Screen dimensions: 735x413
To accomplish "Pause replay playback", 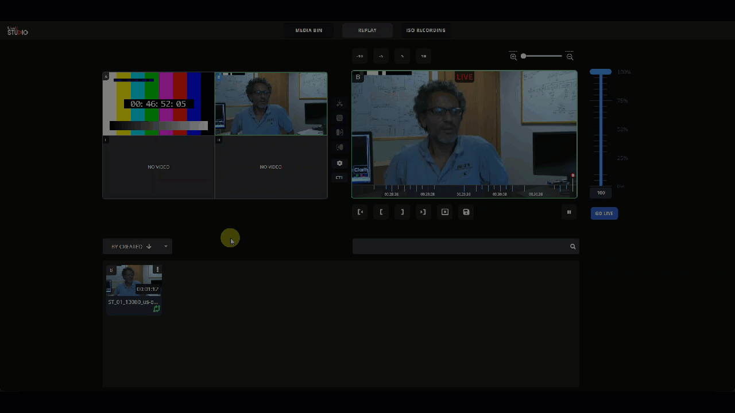I will coord(569,212).
